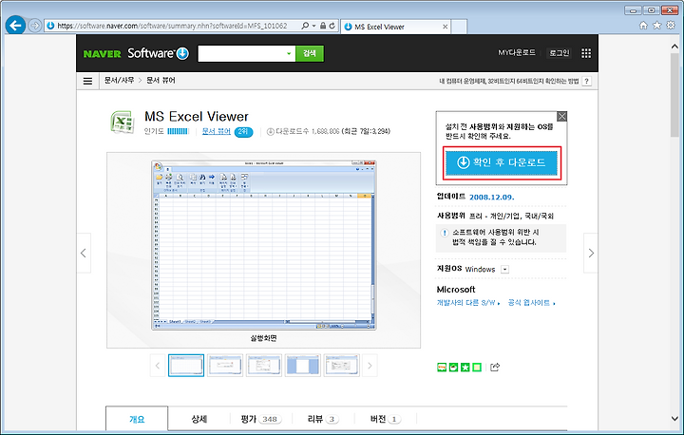This screenshot has width=684, height=435.
Task: Click the OS bit check help link
Action: pos(508,81)
